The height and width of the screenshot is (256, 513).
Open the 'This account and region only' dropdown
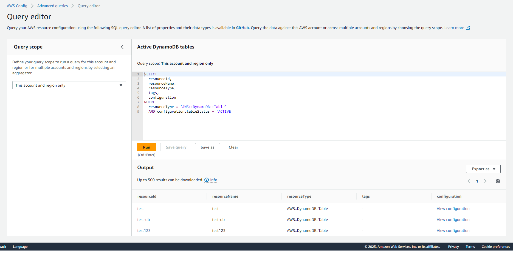pos(69,85)
